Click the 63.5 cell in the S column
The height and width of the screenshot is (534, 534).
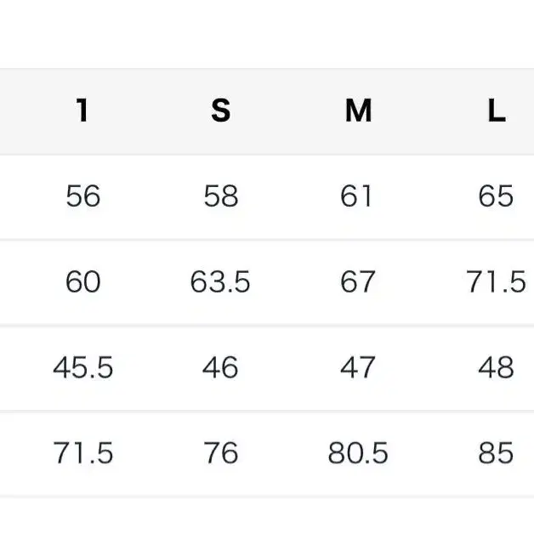click(x=220, y=281)
